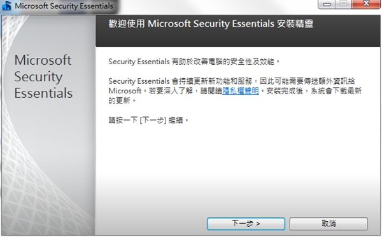382x237 pixels.
Task: Click the 歡迎使用 安裝精靈 heading text
Action: (x=211, y=24)
